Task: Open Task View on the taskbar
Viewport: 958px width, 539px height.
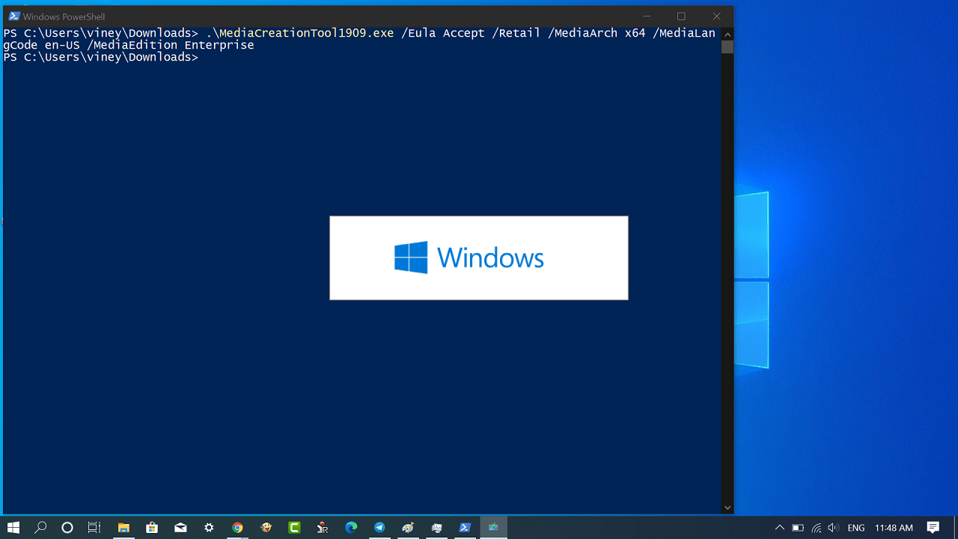Action: [x=94, y=528]
